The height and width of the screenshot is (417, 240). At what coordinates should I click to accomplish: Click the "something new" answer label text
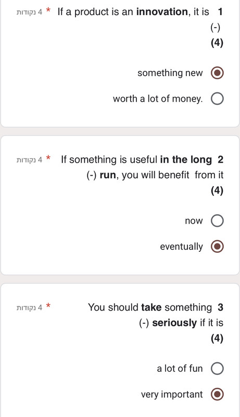click(170, 73)
